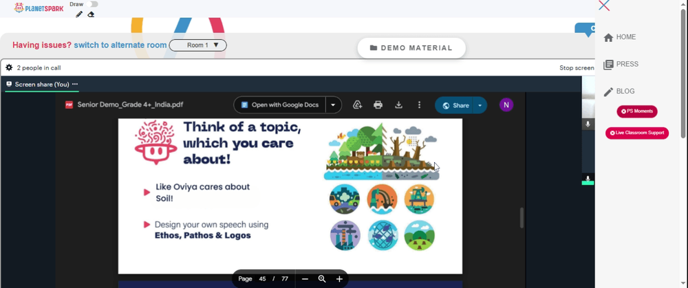Click Open with Google Docs button

coord(279,104)
